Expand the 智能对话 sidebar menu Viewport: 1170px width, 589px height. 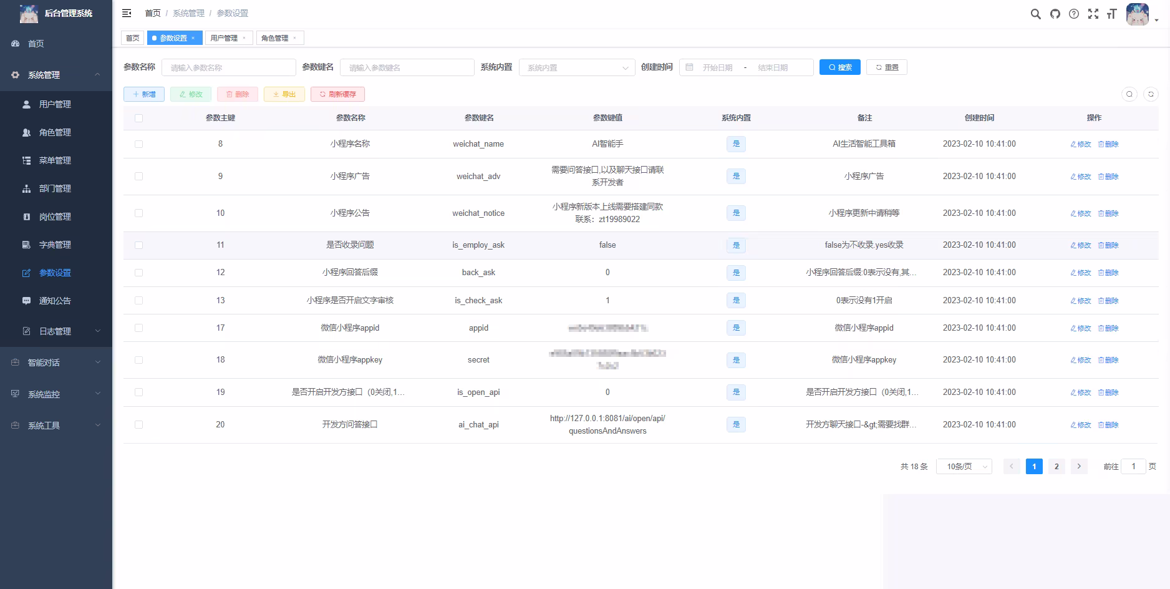pyautogui.click(x=56, y=363)
